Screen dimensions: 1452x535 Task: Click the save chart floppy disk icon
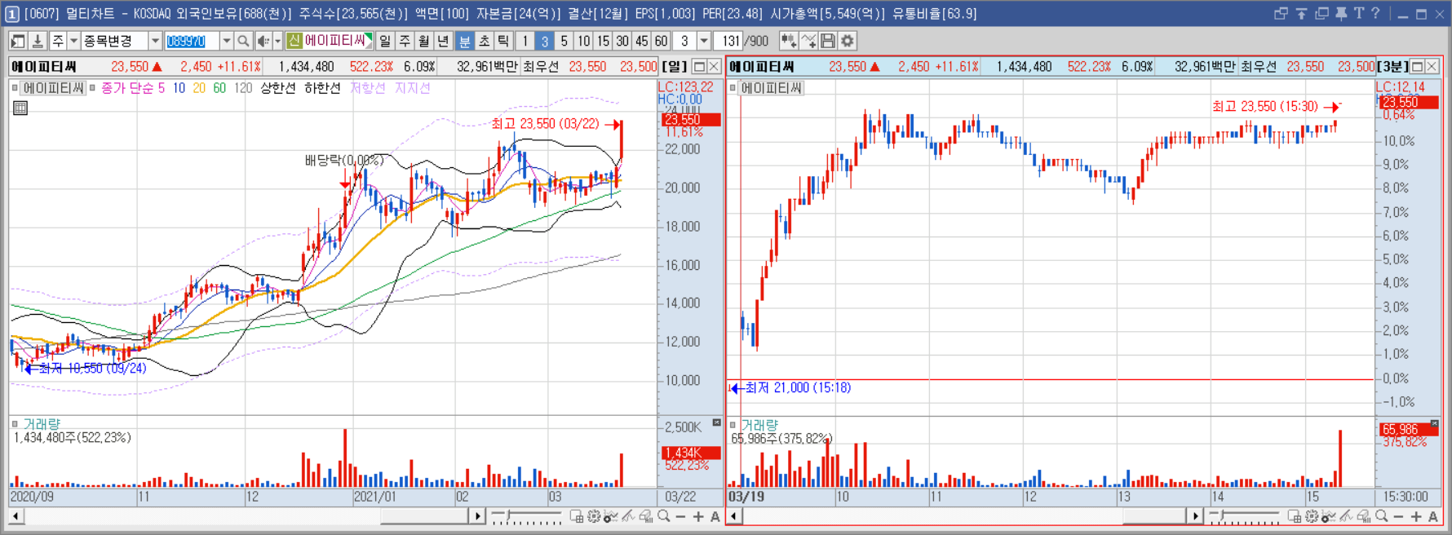tap(828, 41)
